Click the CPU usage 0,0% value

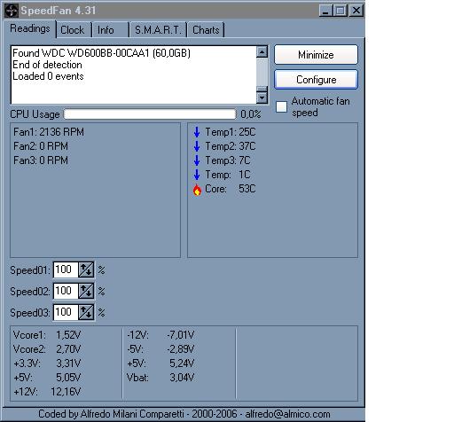click(251, 114)
